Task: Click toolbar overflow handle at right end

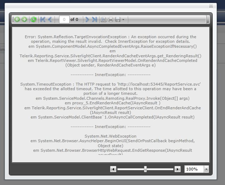Action: (x=208, y=19)
